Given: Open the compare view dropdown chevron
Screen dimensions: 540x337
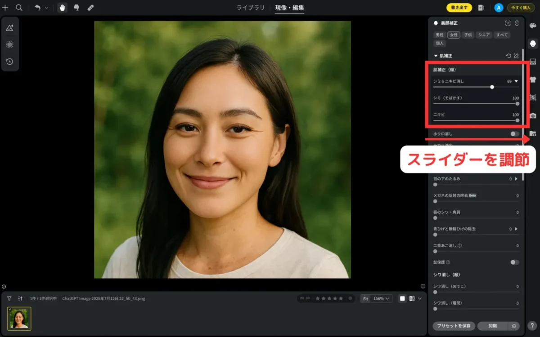Looking at the screenshot, I should pos(420,298).
